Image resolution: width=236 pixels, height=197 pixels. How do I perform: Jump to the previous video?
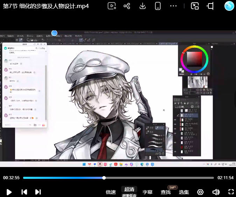click(24, 192)
